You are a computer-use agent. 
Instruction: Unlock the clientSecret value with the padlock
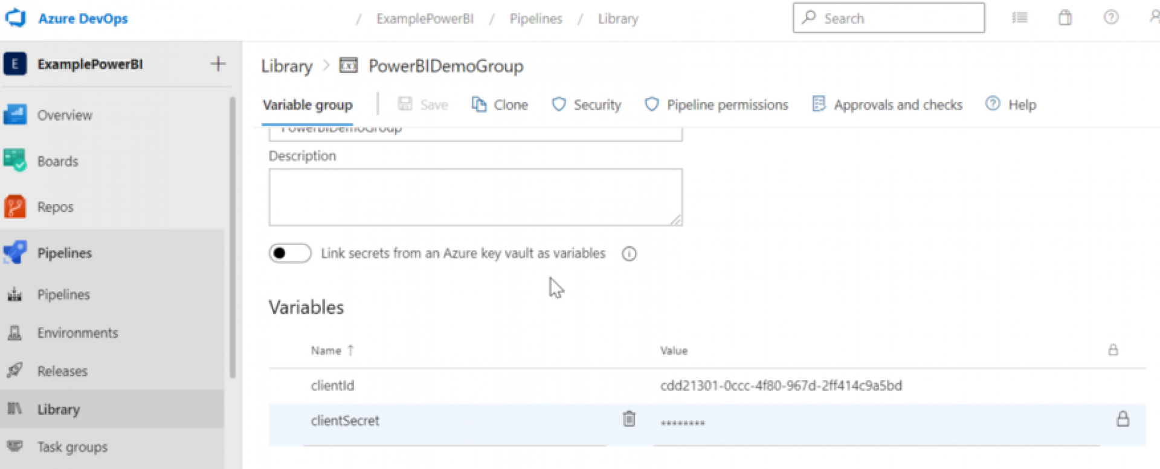tap(1124, 418)
